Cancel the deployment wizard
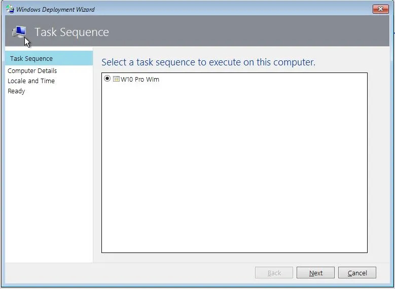Screen dimensions: 395x289 357,273
